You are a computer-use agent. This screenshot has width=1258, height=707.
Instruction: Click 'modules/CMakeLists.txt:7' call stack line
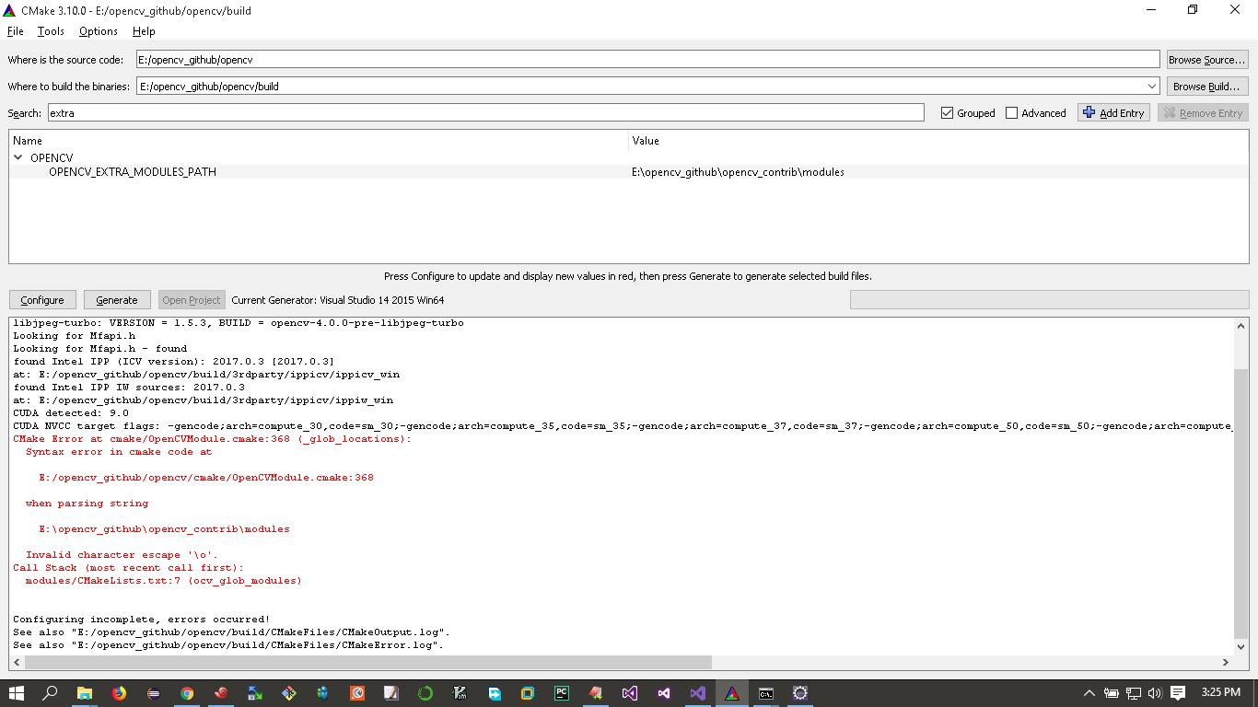pos(164,581)
